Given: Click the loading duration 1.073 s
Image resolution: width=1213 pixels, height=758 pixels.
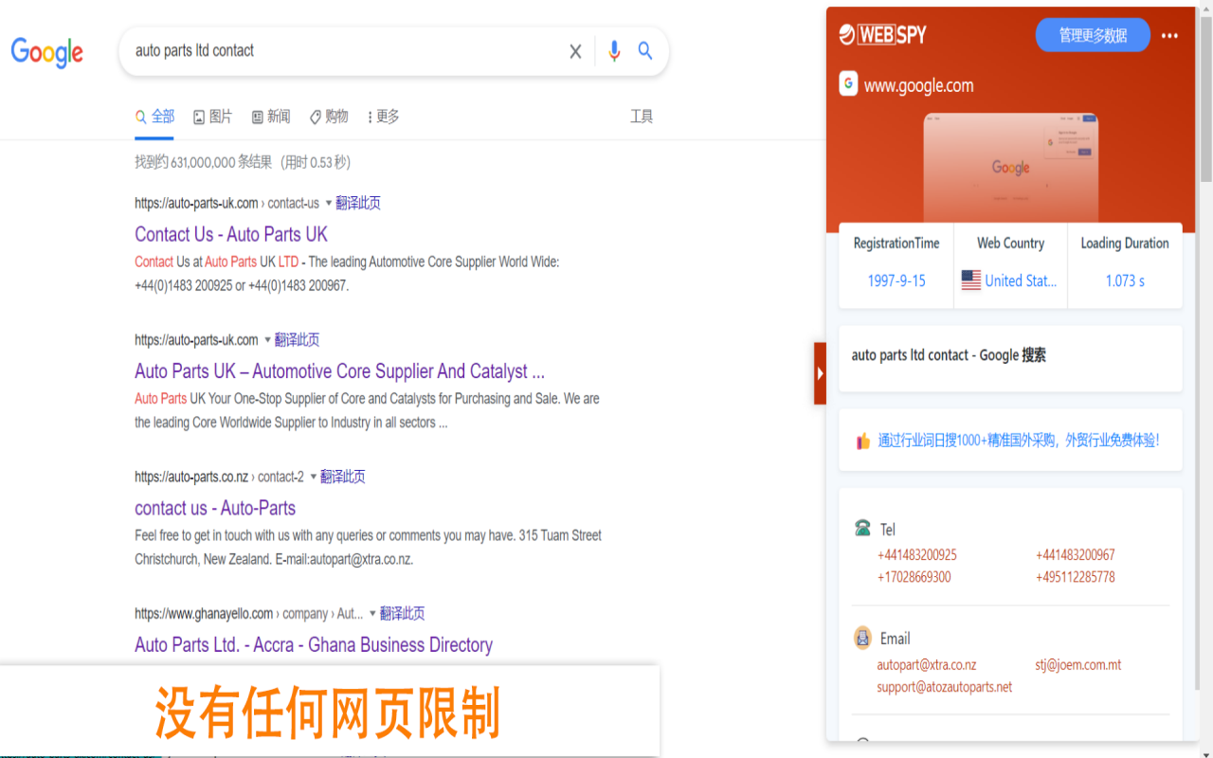Looking at the screenshot, I should point(1125,280).
